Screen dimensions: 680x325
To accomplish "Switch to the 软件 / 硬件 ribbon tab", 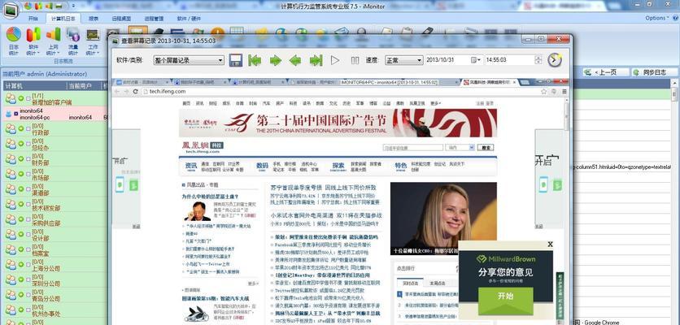I will pyautogui.click(x=189, y=19).
